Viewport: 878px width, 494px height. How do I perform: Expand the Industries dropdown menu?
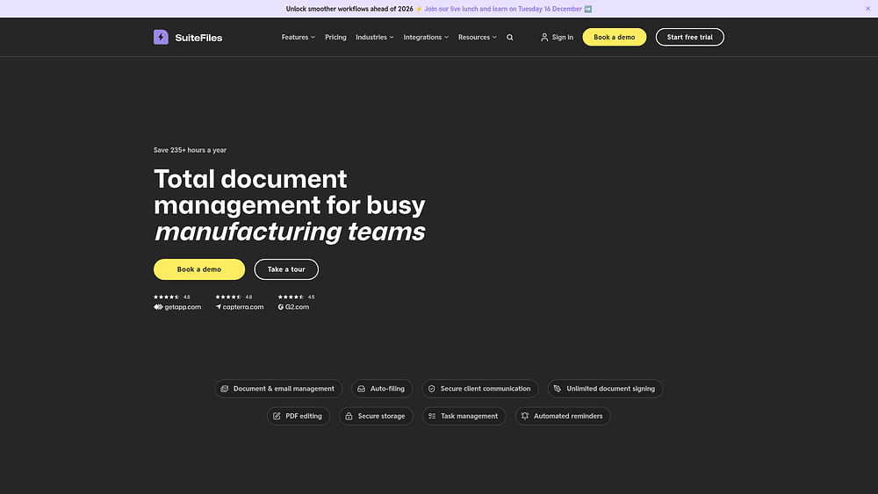pos(375,38)
